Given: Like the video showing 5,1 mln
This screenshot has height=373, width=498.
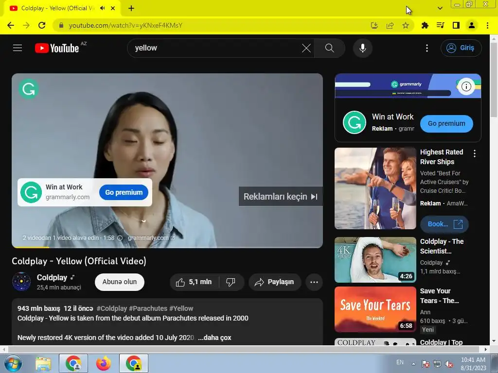Looking at the screenshot, I should 194,282.
